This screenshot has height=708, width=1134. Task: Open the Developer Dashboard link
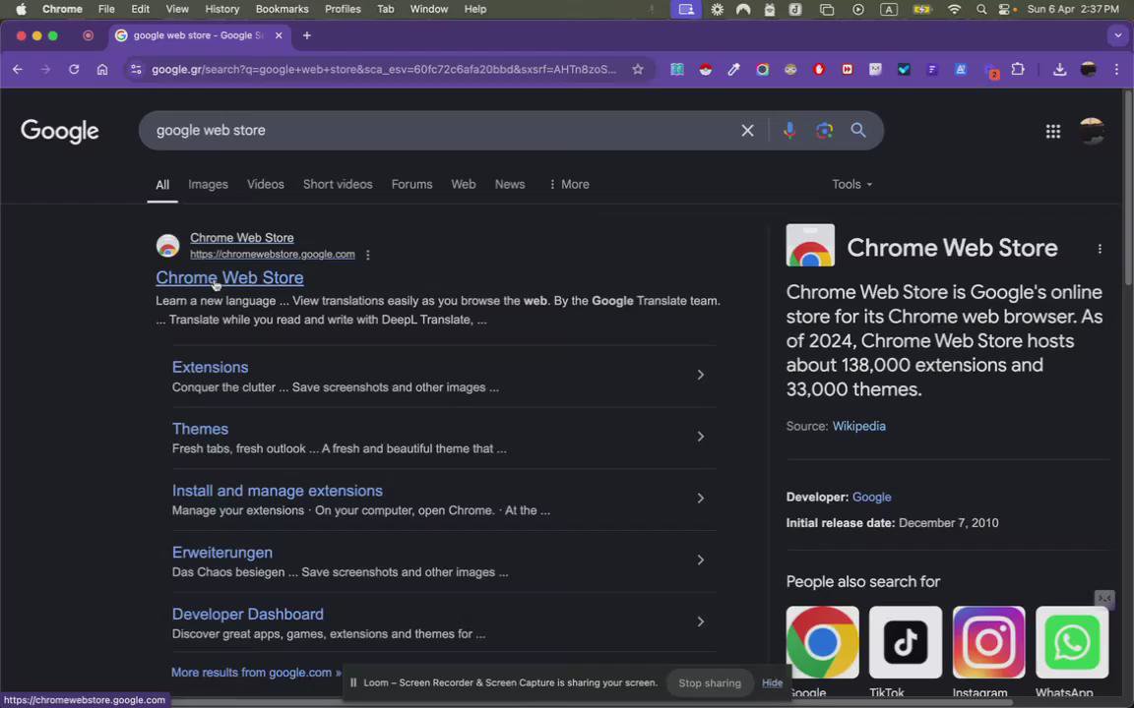[248, 614]
